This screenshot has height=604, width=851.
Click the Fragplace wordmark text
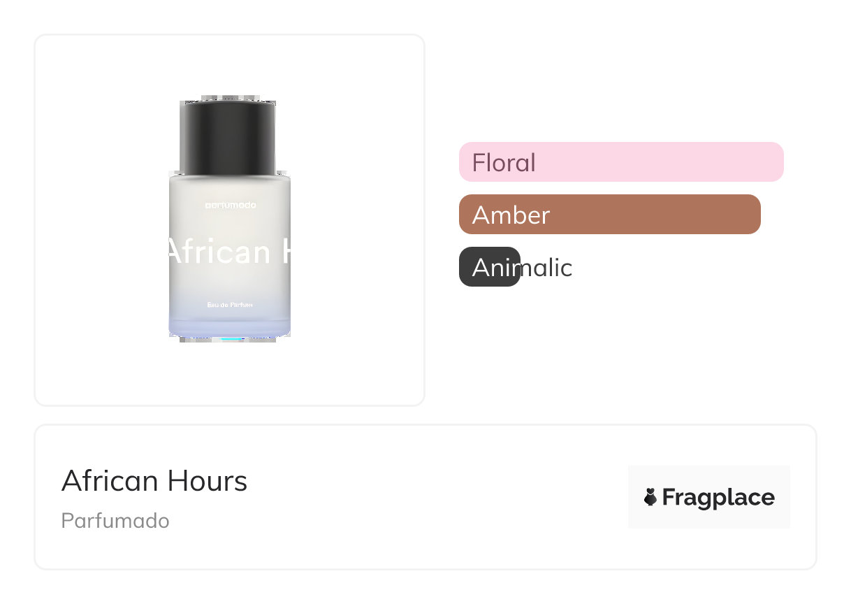click(x=718, y=498)
